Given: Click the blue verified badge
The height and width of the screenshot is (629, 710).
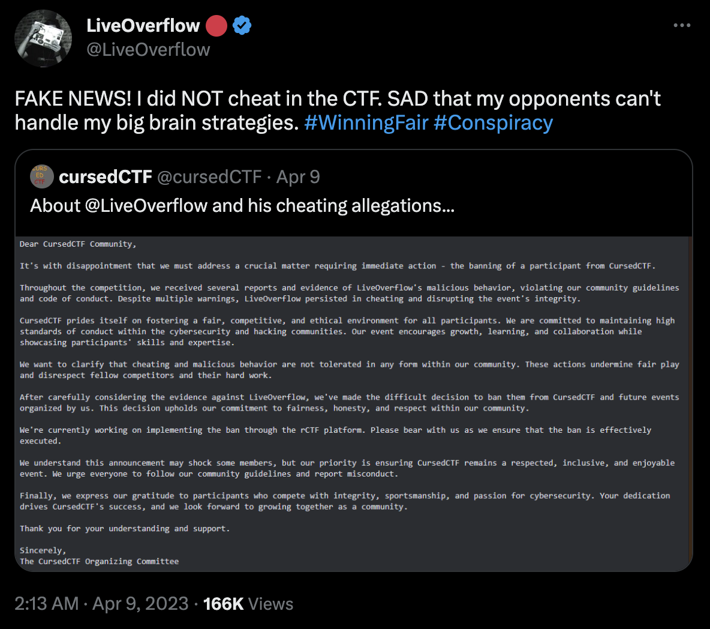Looking at the screenshot, I should pyautogui.click(x=242, y=26).
